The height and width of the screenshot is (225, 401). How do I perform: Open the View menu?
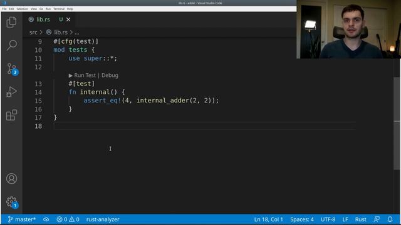tap(34, 9)
